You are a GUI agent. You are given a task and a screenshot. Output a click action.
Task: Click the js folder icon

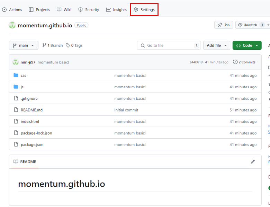(x=16, y=87)
